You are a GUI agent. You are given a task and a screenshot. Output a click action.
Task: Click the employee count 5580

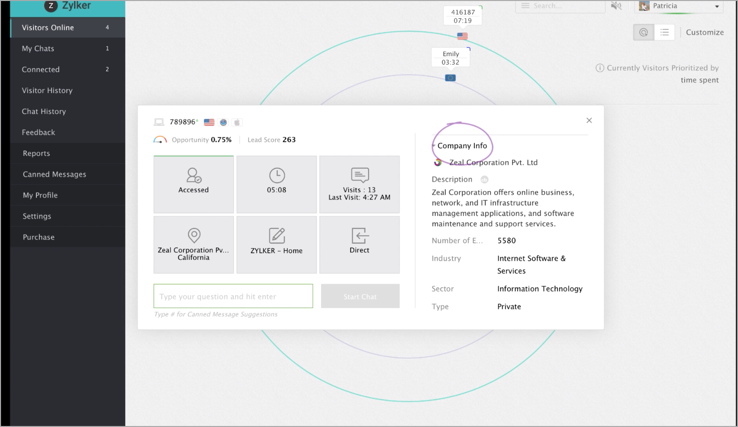(507, 240)
